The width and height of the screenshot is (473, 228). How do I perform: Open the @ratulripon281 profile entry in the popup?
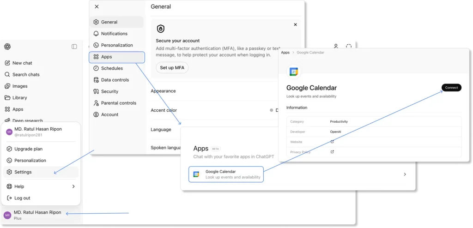point(42,132)
